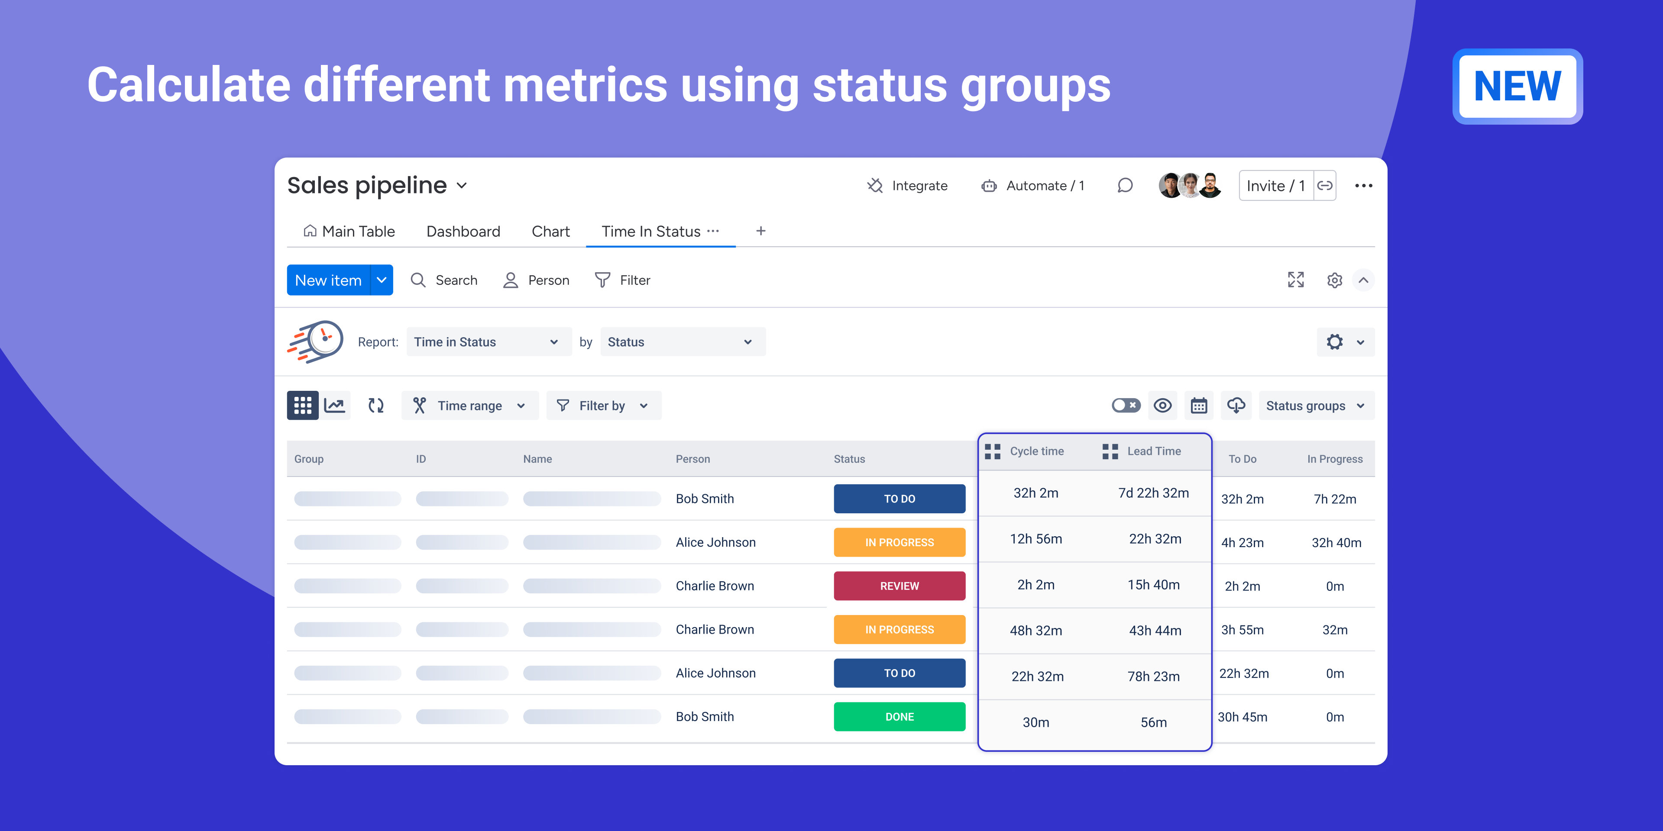This screenshot has width=1663, height=831.
Task: Click the Time range scissors icon
Action: click(x=420, y=405)
